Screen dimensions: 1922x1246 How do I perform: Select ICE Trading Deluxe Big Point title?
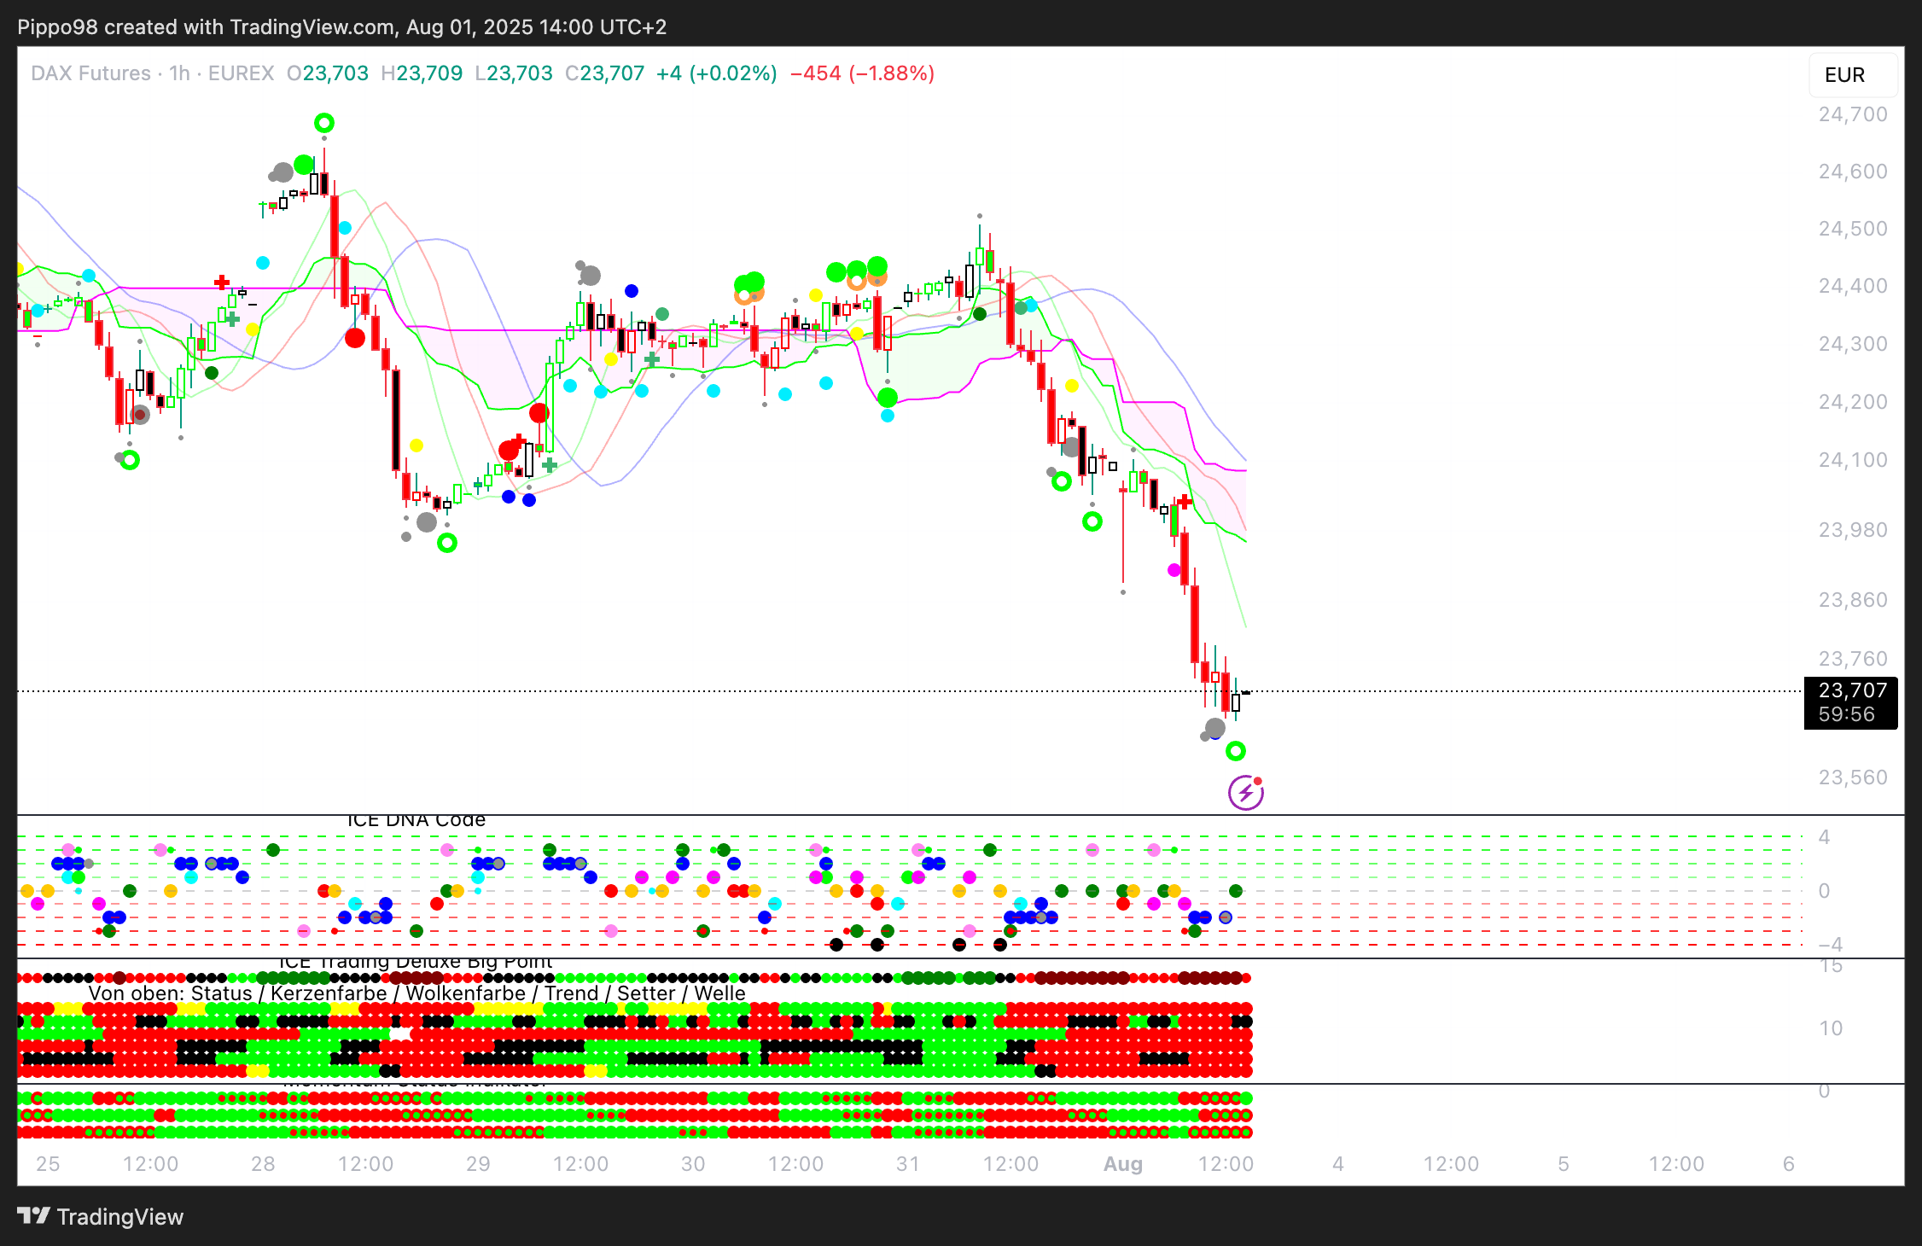click(x=416, y=962)
